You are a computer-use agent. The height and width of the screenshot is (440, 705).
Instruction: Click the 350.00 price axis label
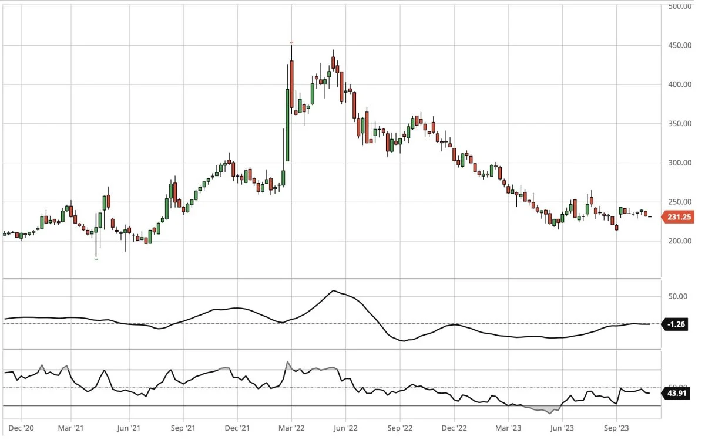(x=680, y=124)
